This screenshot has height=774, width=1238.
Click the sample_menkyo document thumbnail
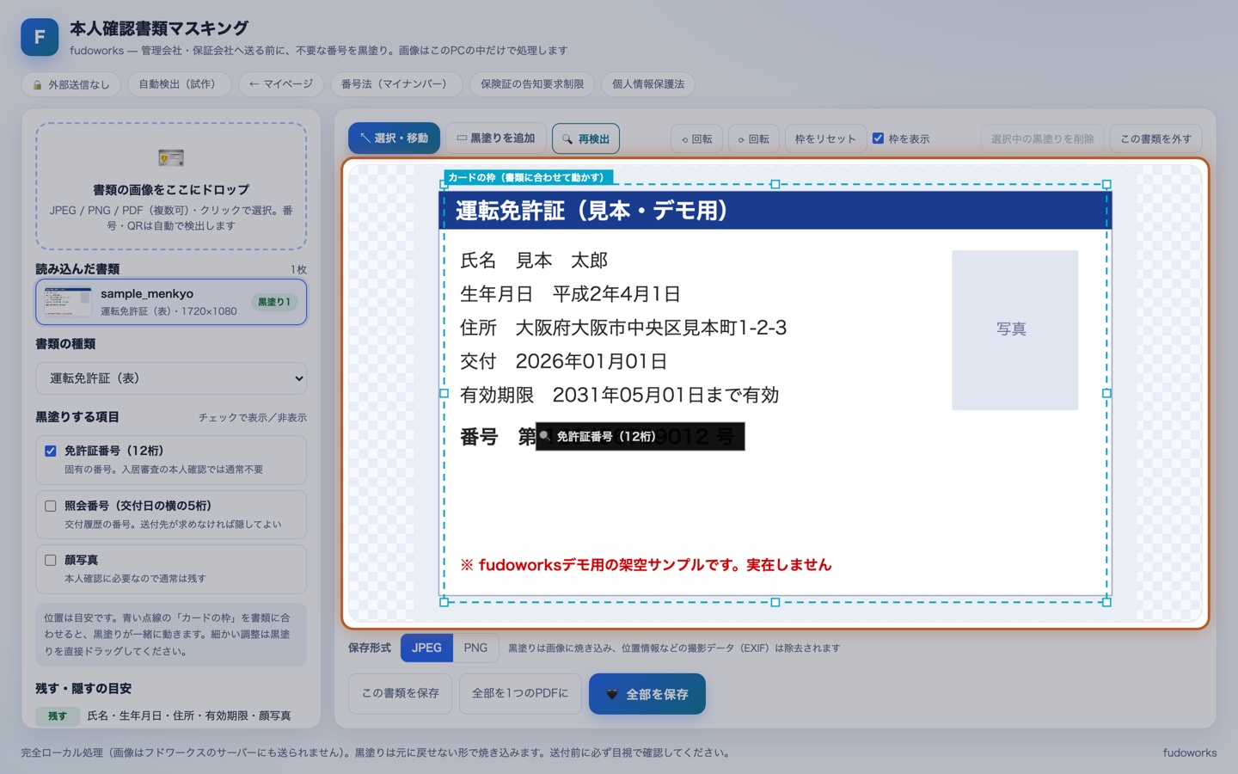(68, 302)
